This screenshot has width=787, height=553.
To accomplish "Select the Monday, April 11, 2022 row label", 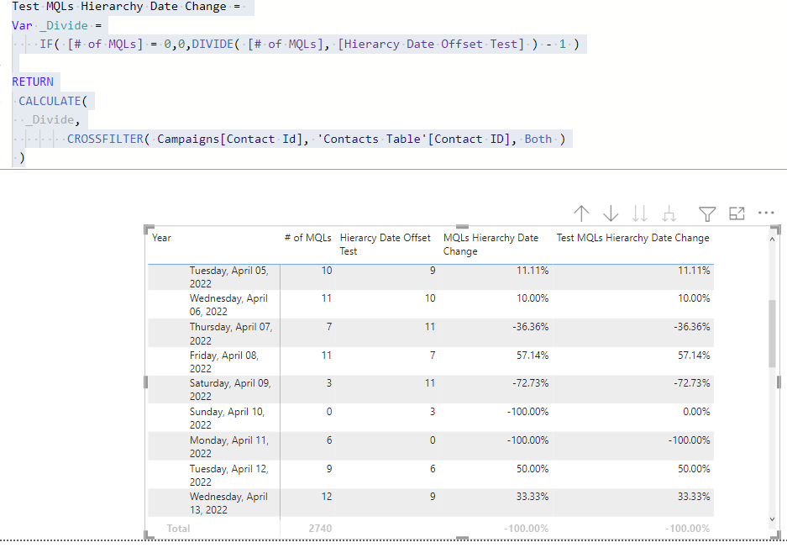I will pyautogui.click(x=228, y=446).
